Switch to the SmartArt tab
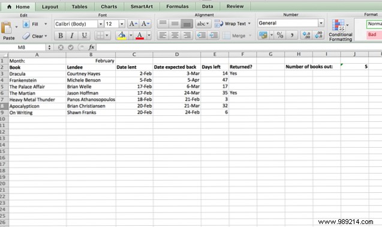The width and height of the screenshot is (382, 227). [142, 7]
